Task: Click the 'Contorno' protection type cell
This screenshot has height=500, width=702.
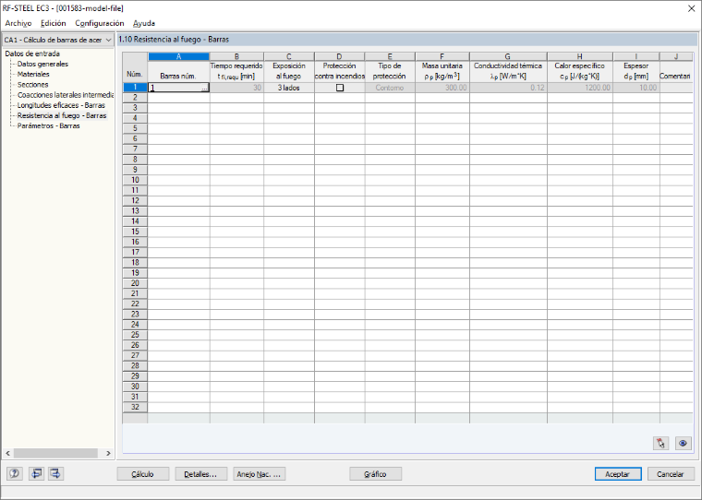Action: (390, 88)
